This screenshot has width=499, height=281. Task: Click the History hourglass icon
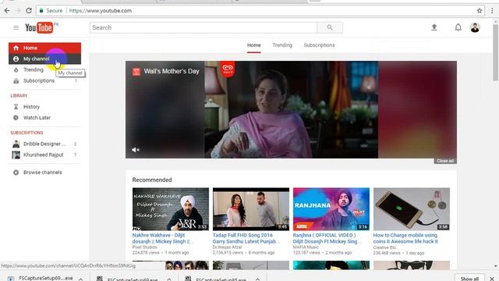tap(16, 107)
